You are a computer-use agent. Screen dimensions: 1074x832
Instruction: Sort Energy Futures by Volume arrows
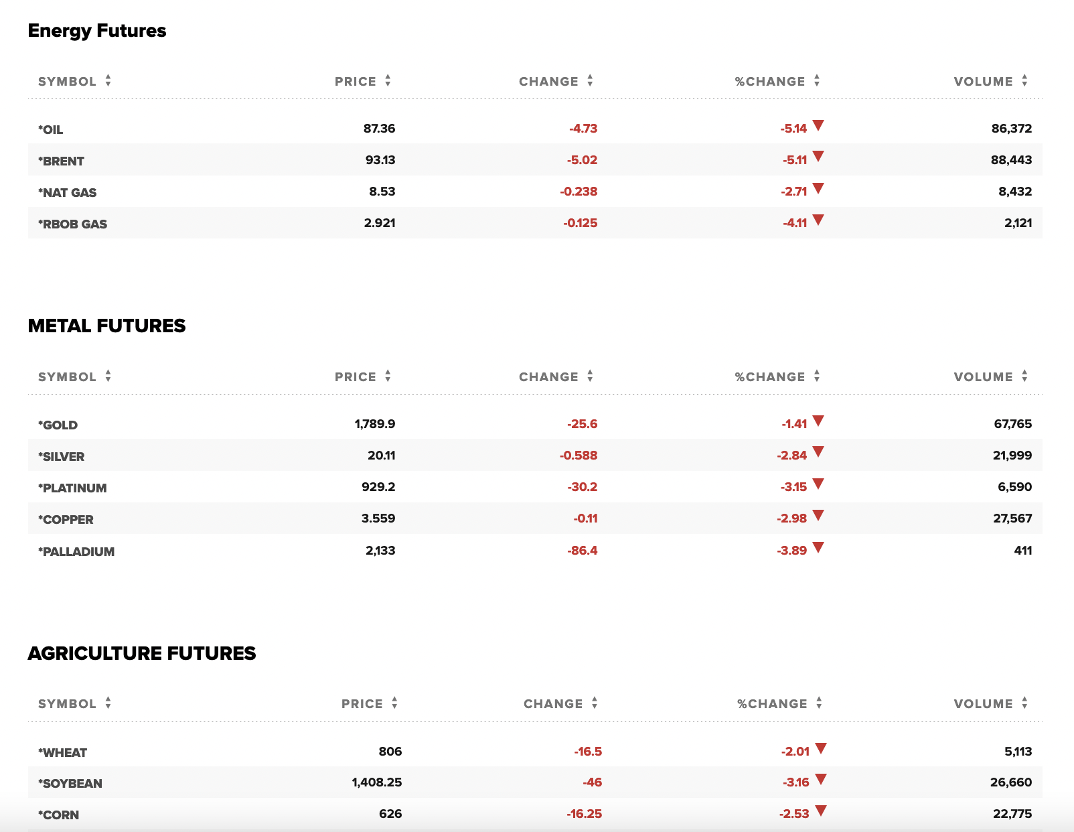point(1024,81)
